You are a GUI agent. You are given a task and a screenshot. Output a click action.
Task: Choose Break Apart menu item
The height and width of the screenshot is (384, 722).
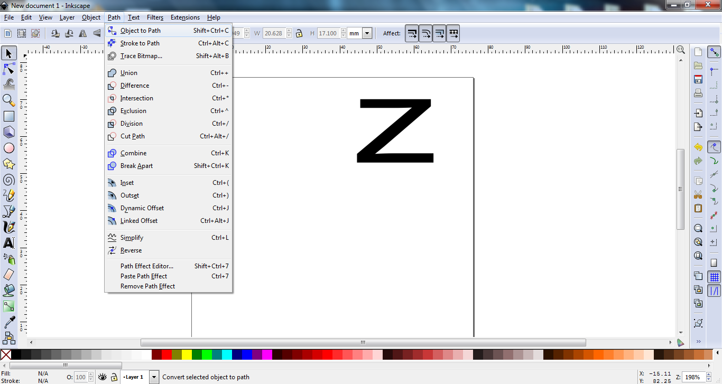(x=169, y=166)
